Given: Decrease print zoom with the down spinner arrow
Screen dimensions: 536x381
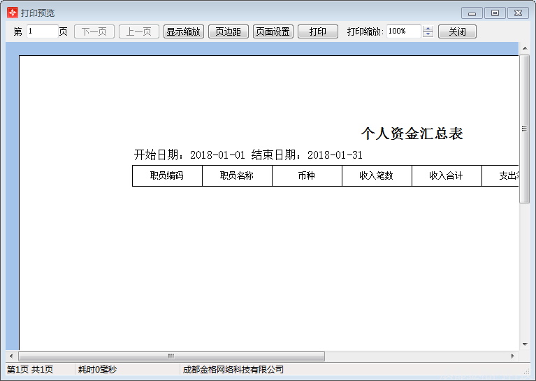Looking at the screenshot, I should tap(428, 35).
